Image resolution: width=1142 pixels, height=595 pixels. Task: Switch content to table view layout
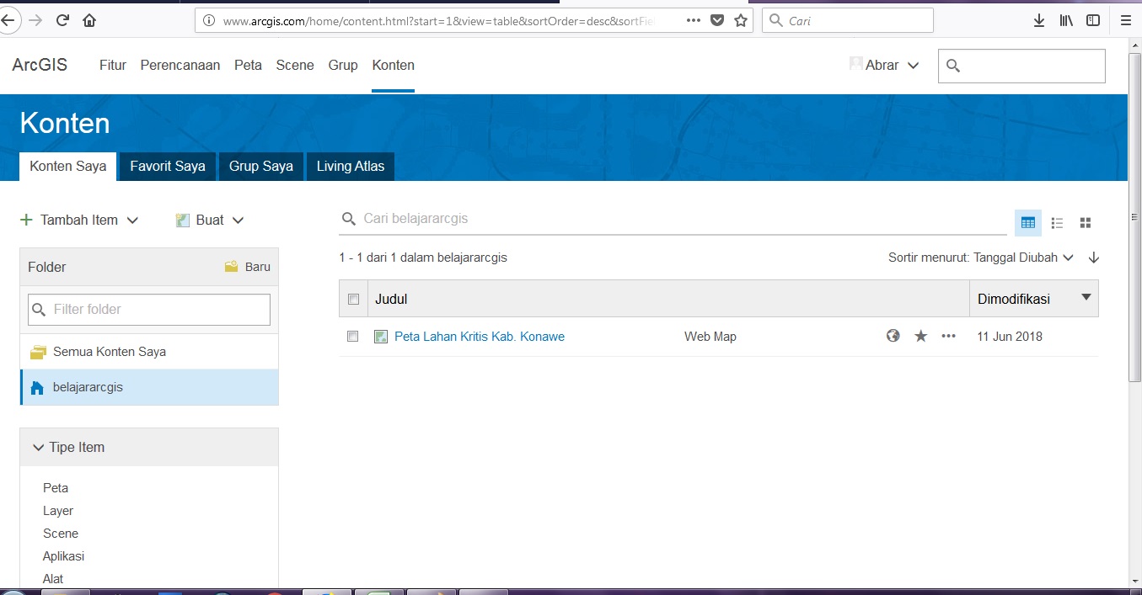[1027, 222]
